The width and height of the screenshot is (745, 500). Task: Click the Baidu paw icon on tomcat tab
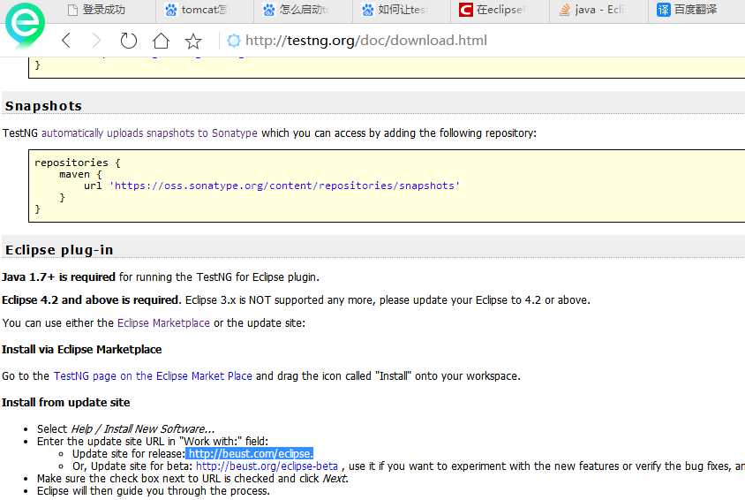tap(170, 10)
